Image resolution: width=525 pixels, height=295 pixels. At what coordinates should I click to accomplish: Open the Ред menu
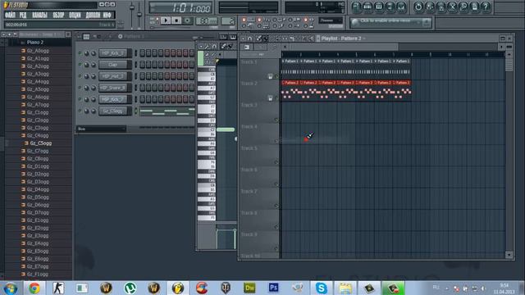coord(23,15)
